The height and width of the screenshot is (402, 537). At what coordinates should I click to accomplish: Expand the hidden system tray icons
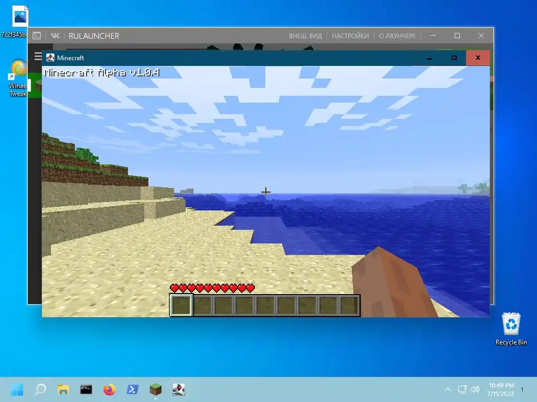coord(448,389)
